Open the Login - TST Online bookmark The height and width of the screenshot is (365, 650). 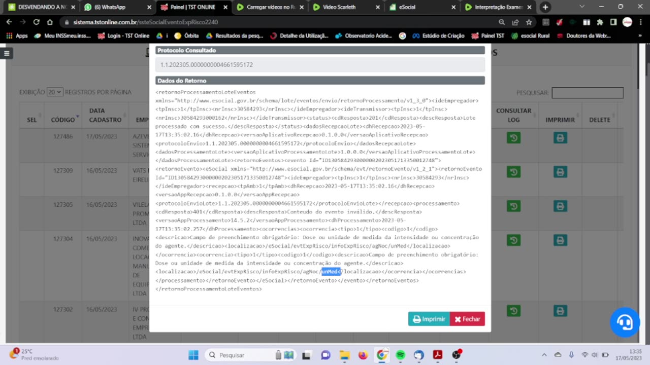pos(123,36)
